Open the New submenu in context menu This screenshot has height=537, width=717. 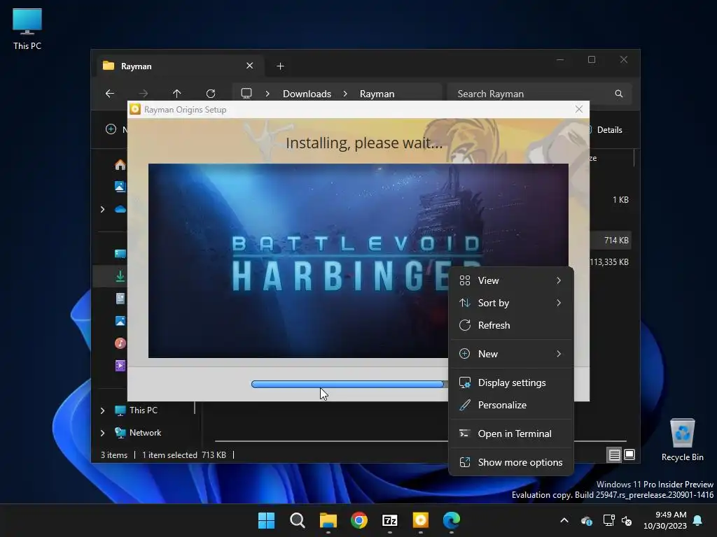click(x=510, y=354)
